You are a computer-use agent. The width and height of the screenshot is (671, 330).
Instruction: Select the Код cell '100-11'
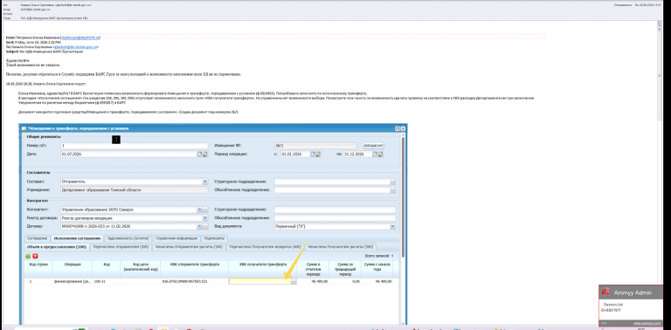click(x=106, y=282)
